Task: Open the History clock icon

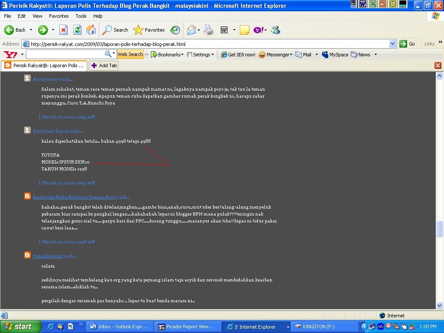Action: [175, 30]
